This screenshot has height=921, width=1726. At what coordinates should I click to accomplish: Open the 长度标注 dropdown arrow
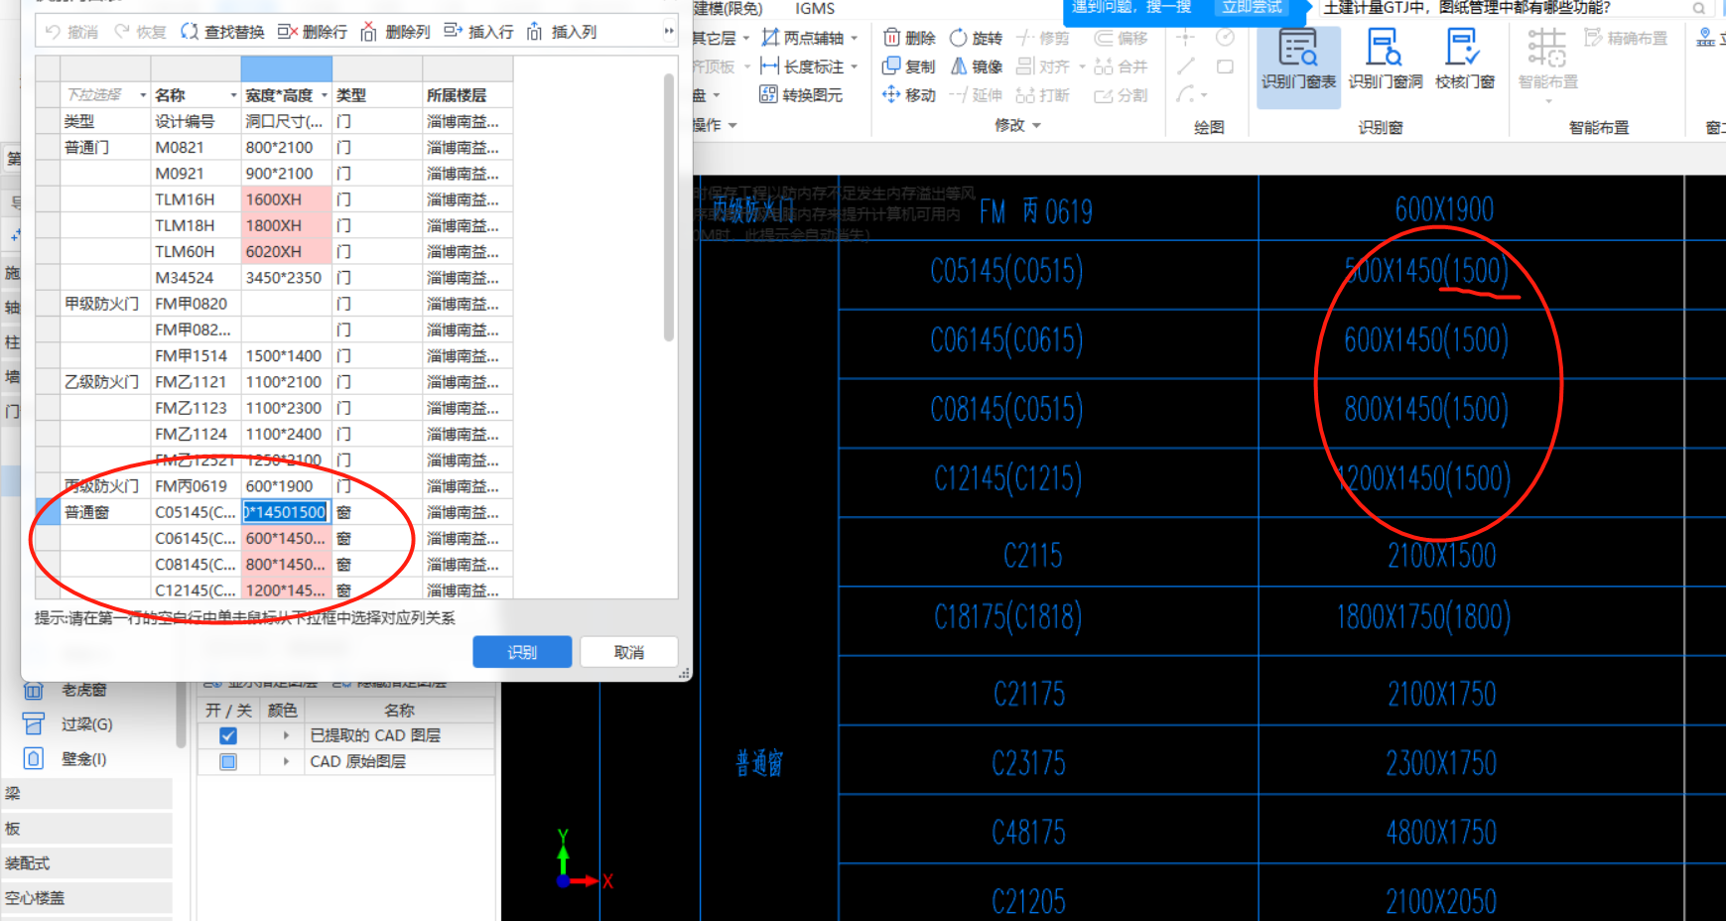(x=854, y=66)
